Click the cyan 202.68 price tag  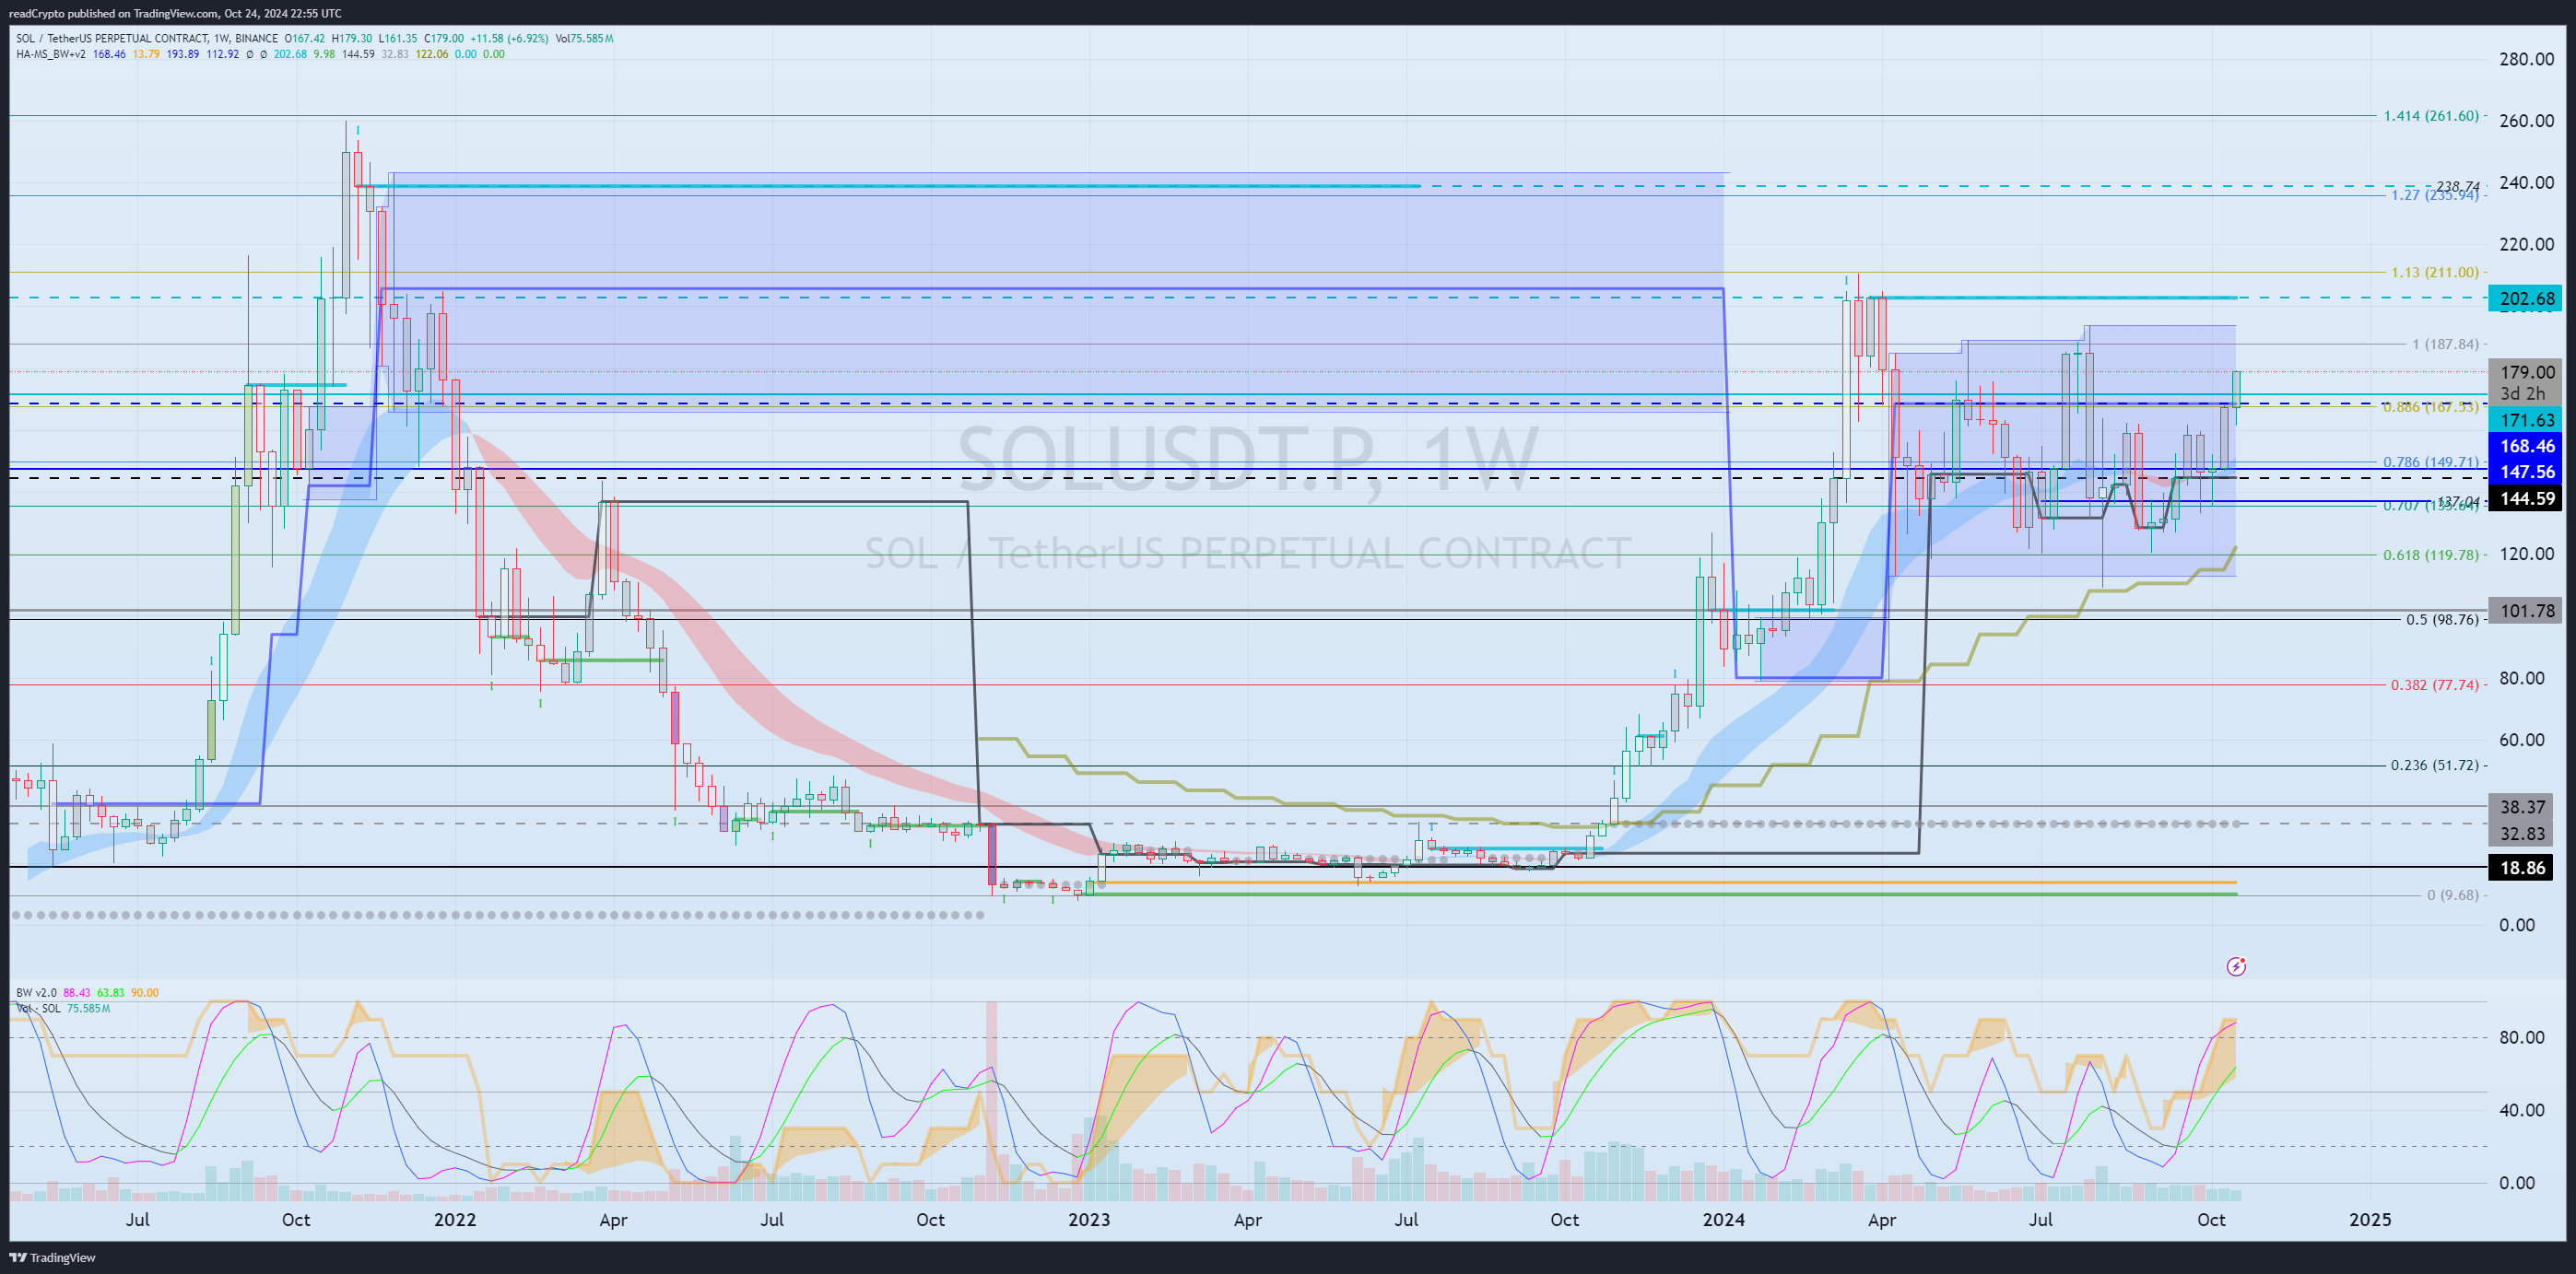[2526, 298]
